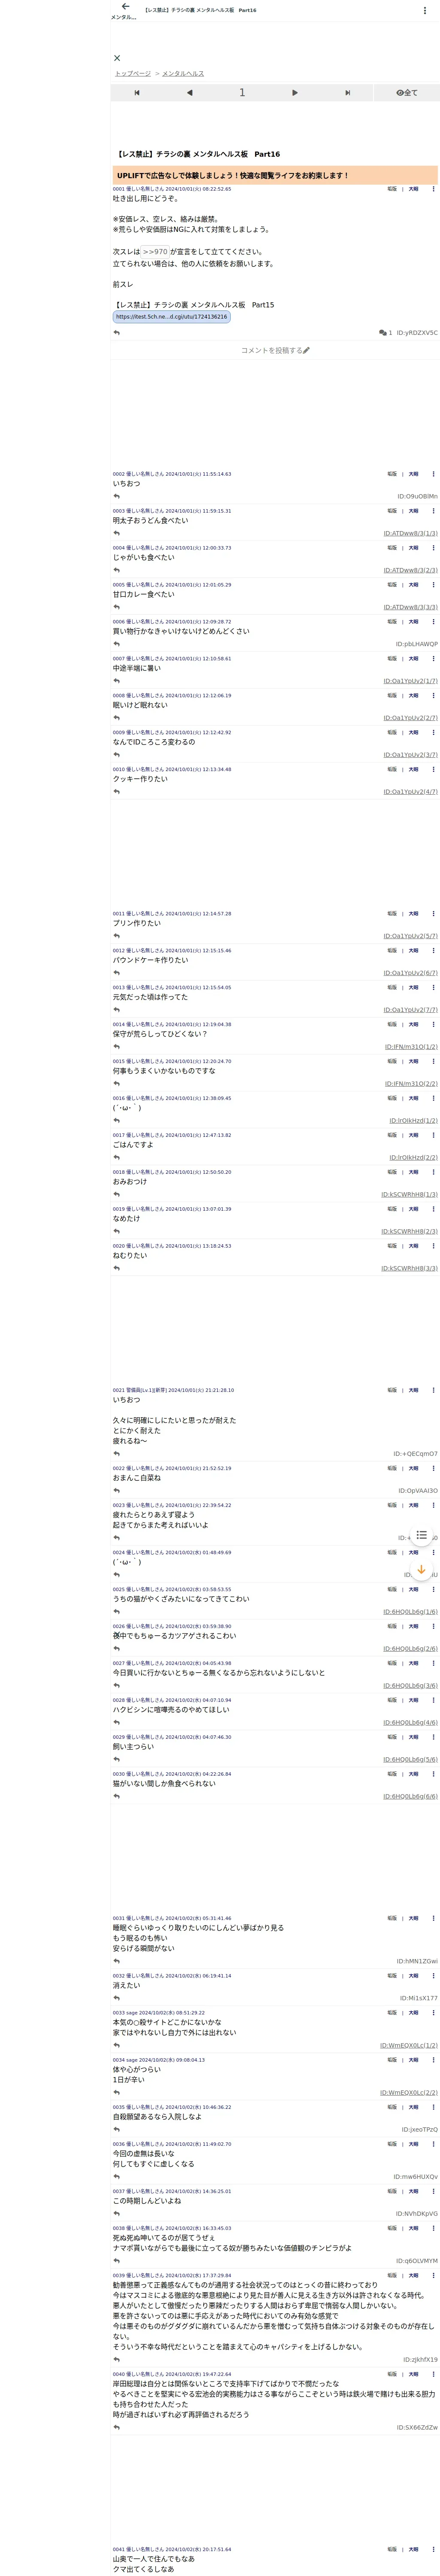Open the three-dot menu for post 0041

[433, 2550]
